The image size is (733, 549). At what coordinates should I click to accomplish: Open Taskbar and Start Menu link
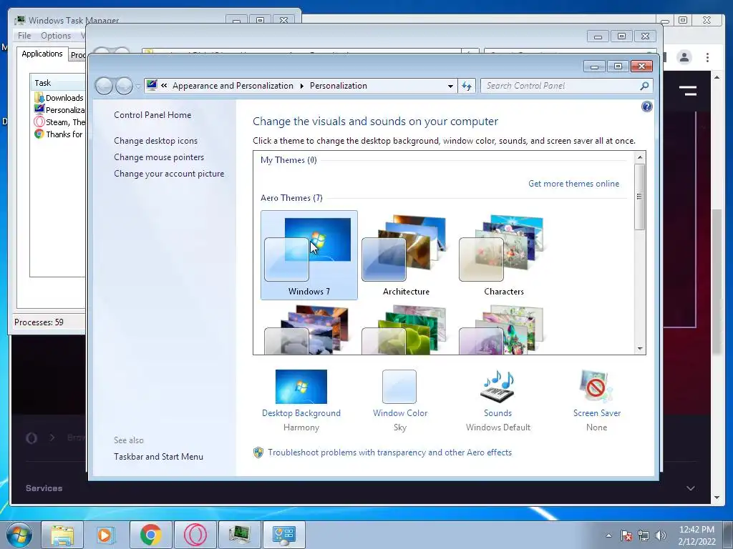[158, 457]
